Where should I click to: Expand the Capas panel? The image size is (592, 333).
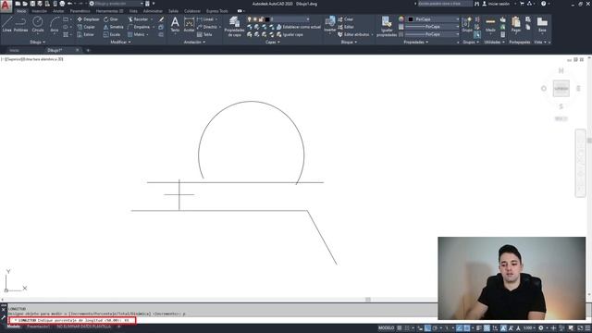273,43
